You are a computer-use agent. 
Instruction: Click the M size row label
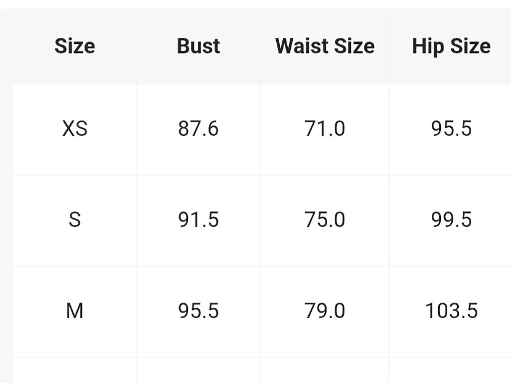point(75,311)
